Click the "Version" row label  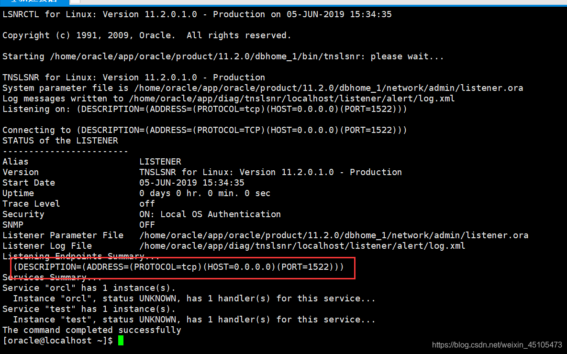click(21, 172)
